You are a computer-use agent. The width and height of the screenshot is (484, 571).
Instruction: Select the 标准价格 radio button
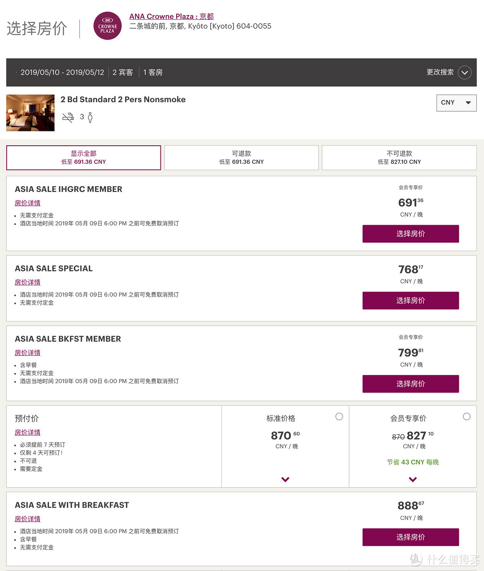click(339, 417)
